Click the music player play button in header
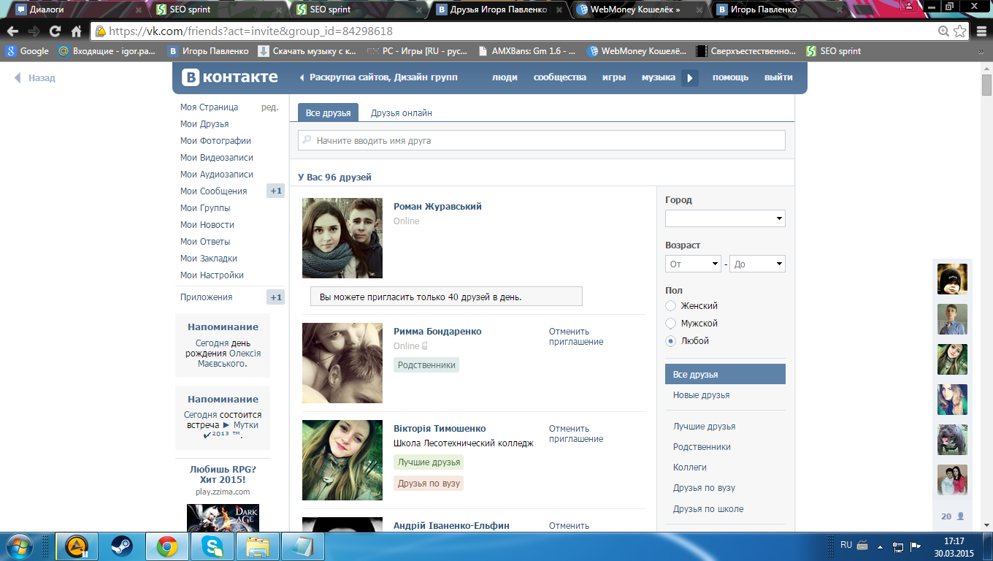Viewport: 993px width, 561px height. click(690, 77)
